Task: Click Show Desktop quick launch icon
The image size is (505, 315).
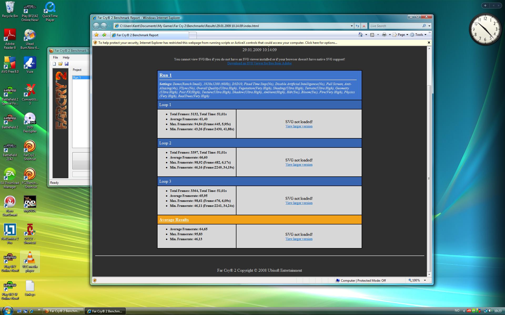Action: click(x=19, y=311)
